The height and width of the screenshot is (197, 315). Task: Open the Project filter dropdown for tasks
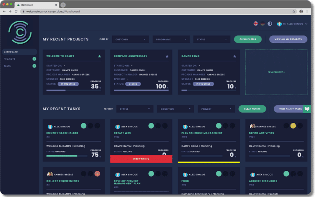216,109
